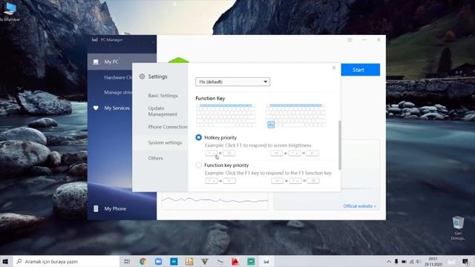Screen dimensions: 475x267
Task: Open the red A app on taskbar
Action: [235, 261]
